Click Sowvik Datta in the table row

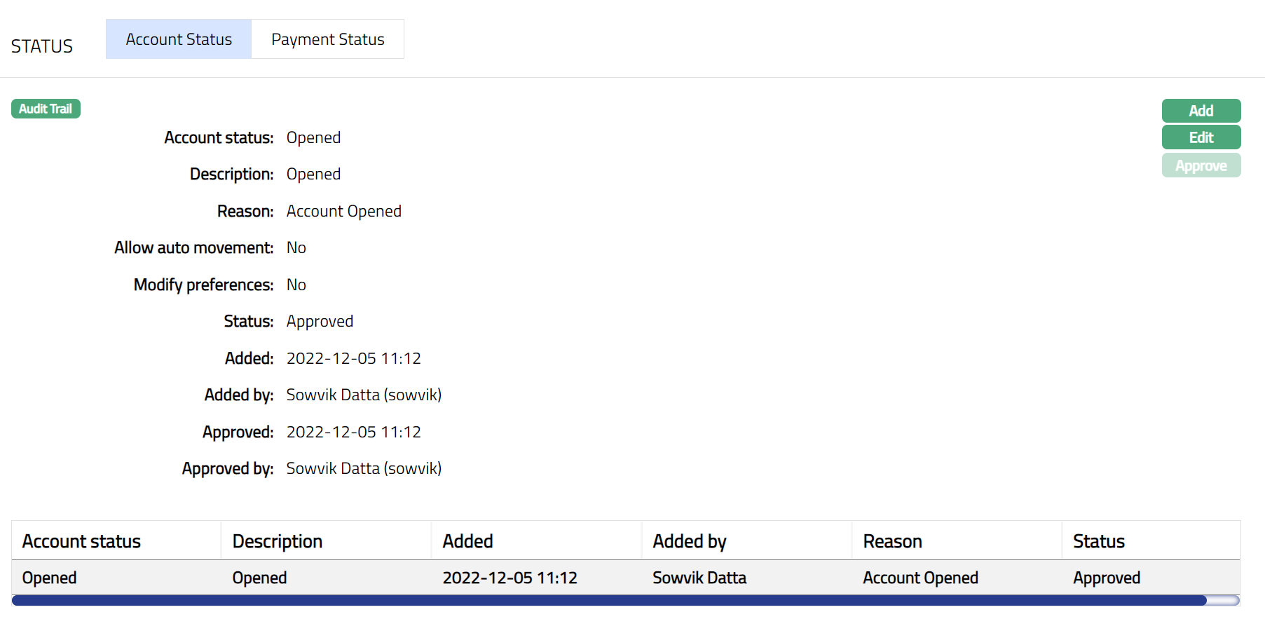coord(699,578)
